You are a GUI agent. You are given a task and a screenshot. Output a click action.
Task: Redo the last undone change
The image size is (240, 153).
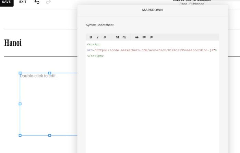tap(48, 2)
